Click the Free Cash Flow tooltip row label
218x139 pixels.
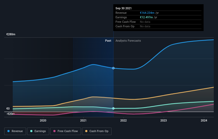pos(126,22)
